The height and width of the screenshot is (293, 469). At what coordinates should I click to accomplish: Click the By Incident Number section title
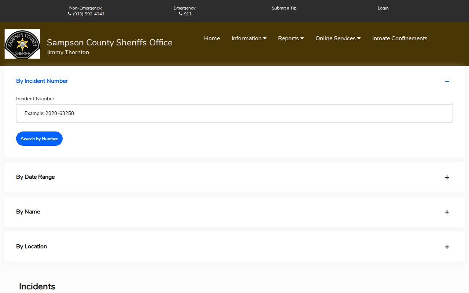[x=42, y=81]
